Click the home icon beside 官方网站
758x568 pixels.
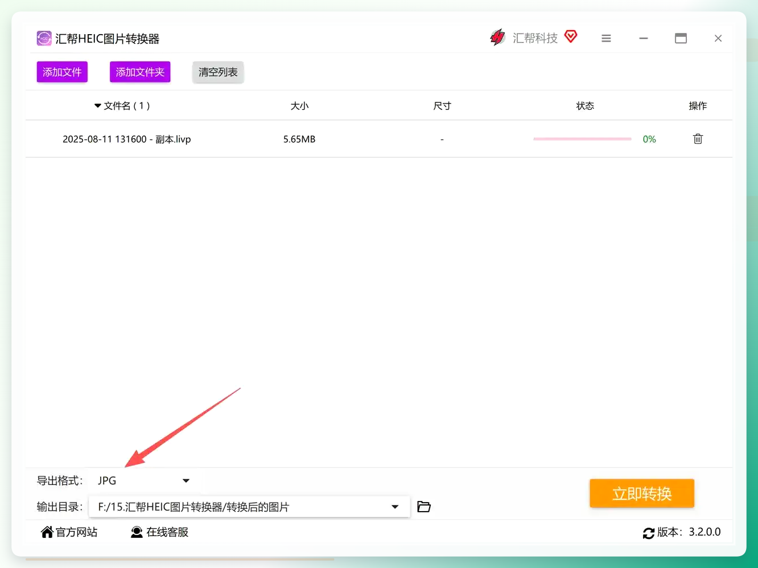[47, 532]
